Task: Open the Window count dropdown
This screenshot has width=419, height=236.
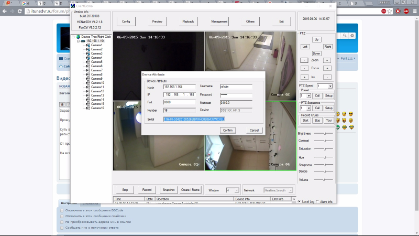Action: [237, 190]
